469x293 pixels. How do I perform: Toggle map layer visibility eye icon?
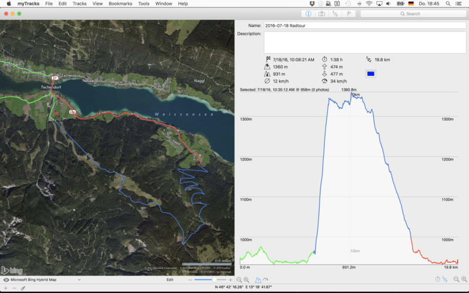(x=6, y=280)
